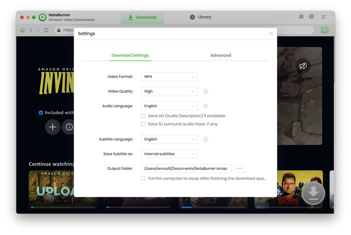This screenshot has height=235, width=351.
Task: Switch to the Advanced tab
Action: (x=221, y=55)
